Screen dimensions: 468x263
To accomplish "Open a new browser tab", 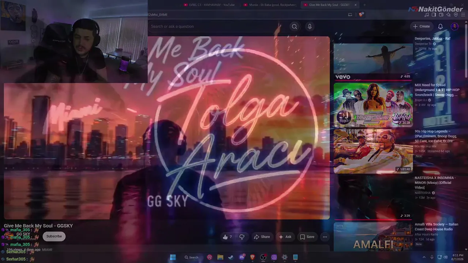I will pyautogui.click(x=365, y=5).
